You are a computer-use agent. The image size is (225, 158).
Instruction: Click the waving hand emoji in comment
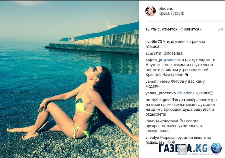click(186, 74)
